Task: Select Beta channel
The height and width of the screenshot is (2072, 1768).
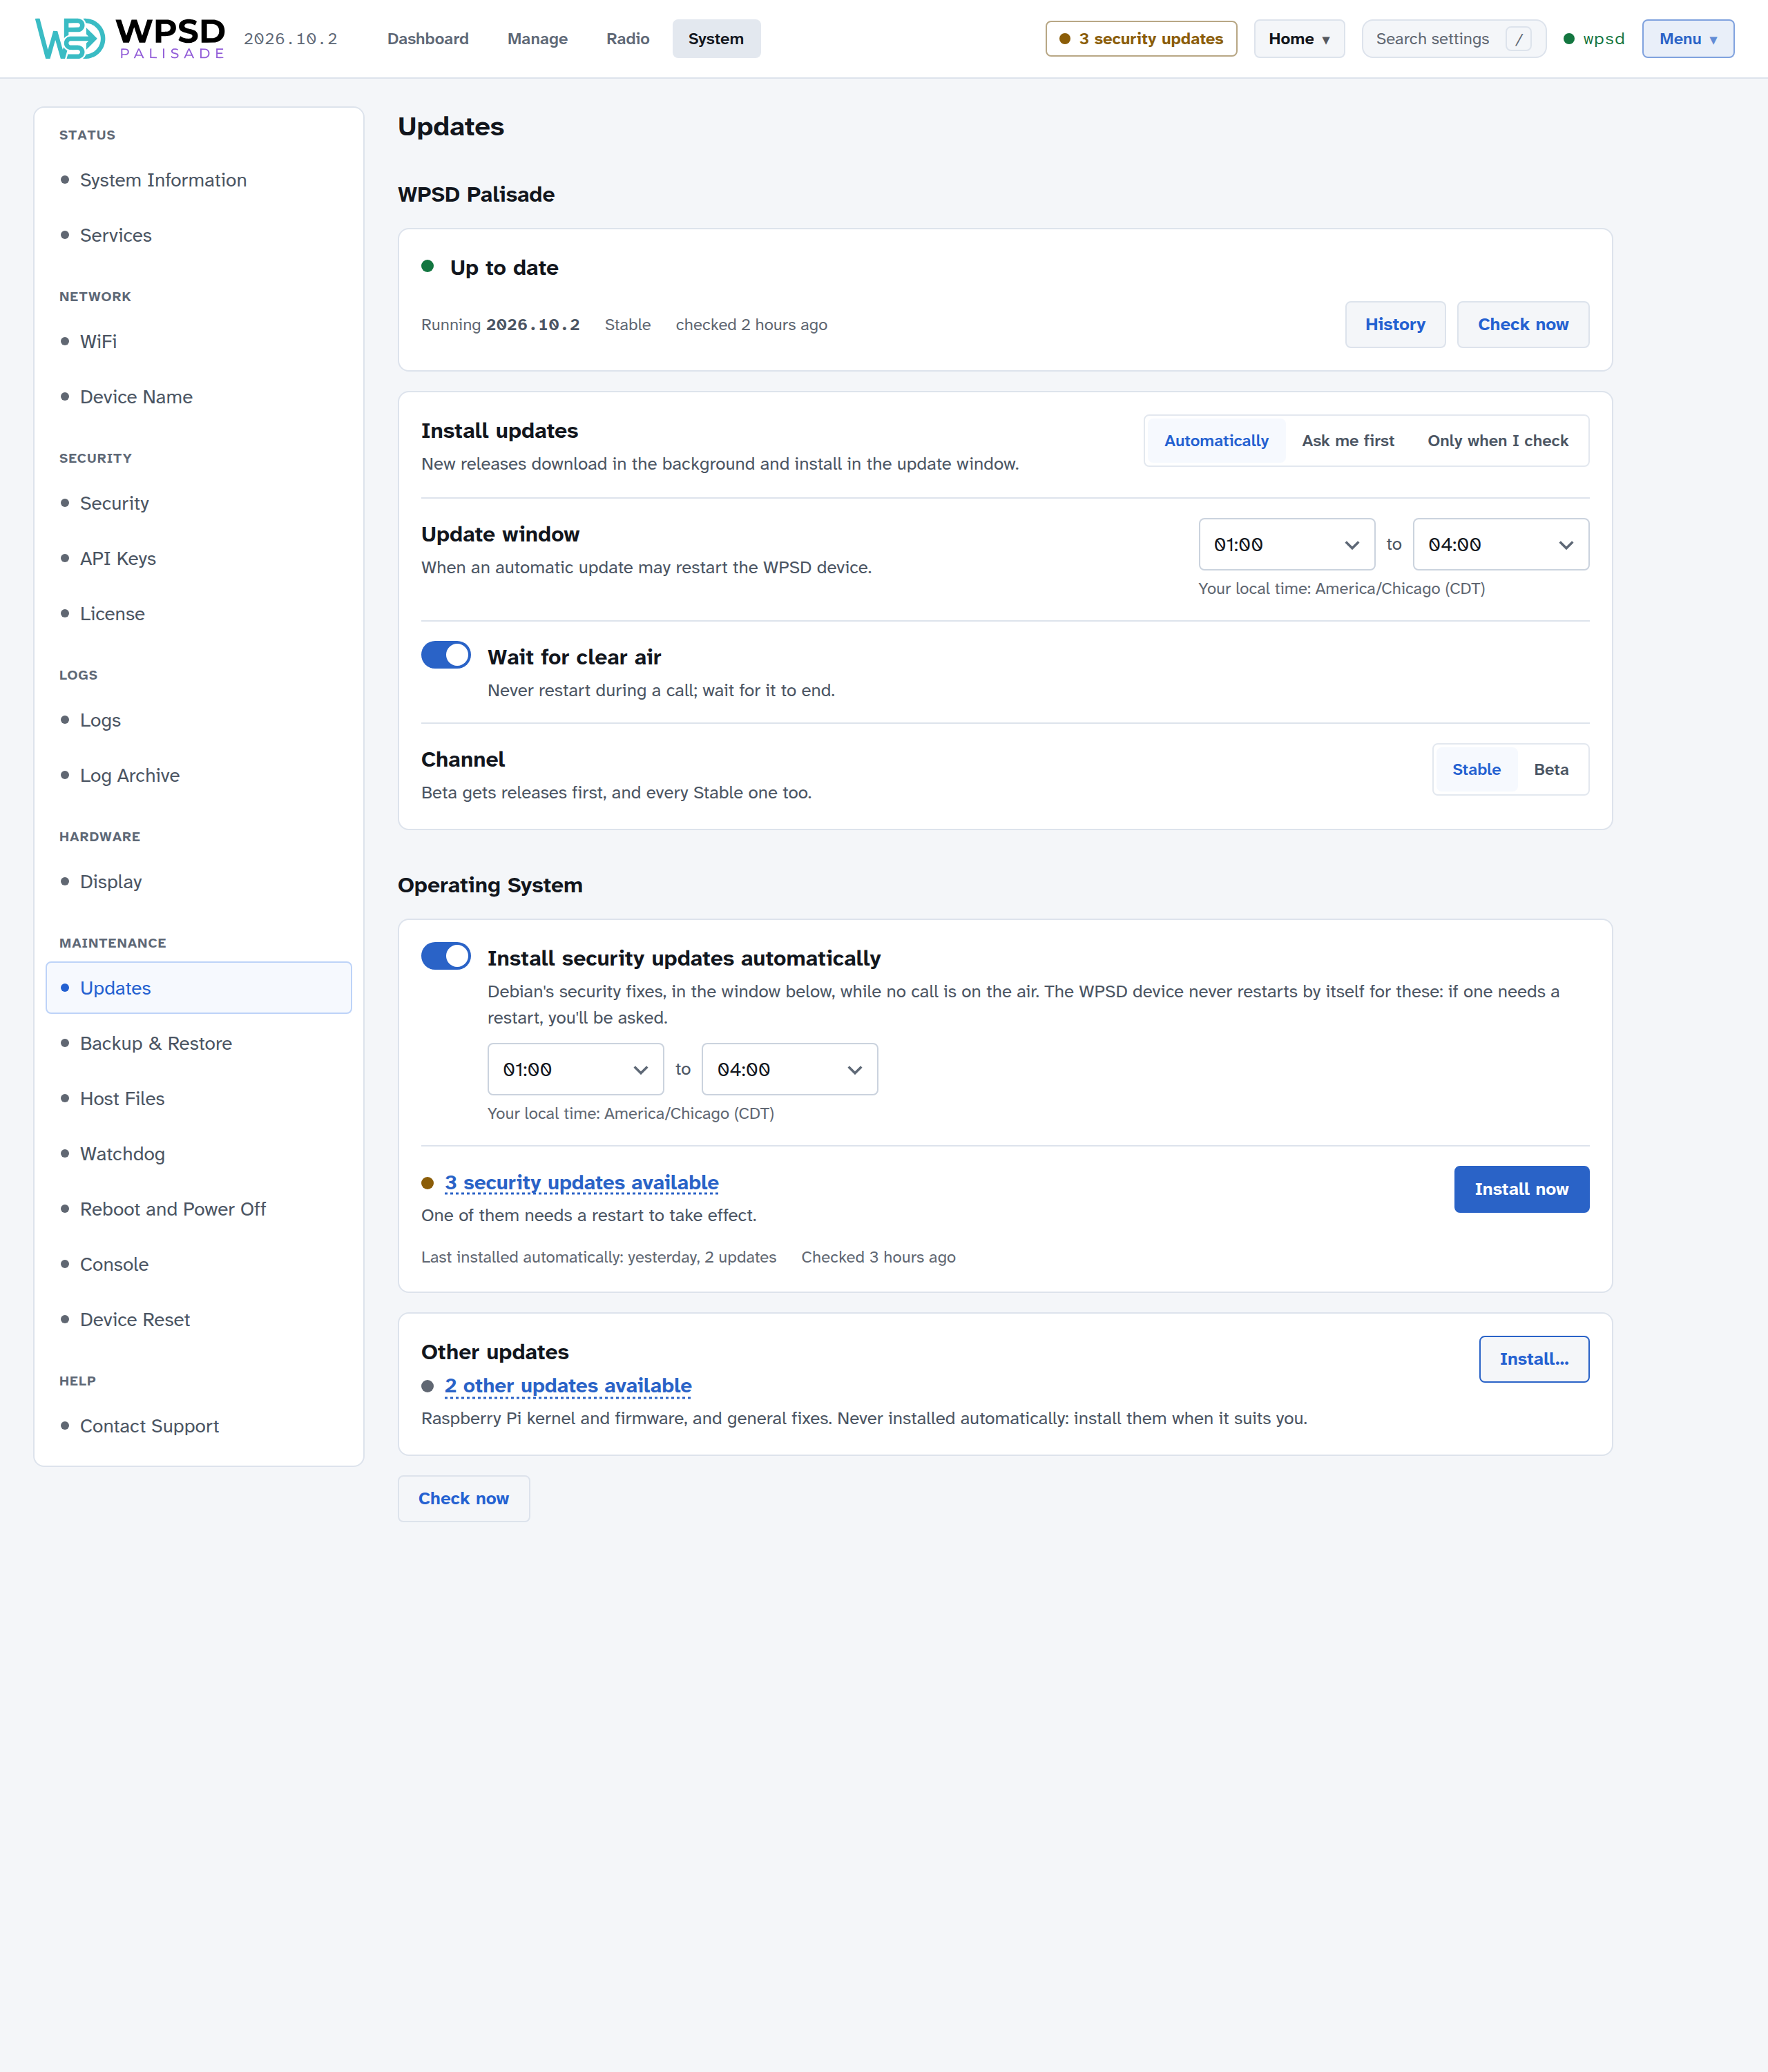Action: (x=1551, y=769)
